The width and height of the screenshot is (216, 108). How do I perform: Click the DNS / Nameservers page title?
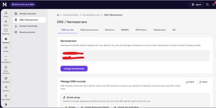72,22
